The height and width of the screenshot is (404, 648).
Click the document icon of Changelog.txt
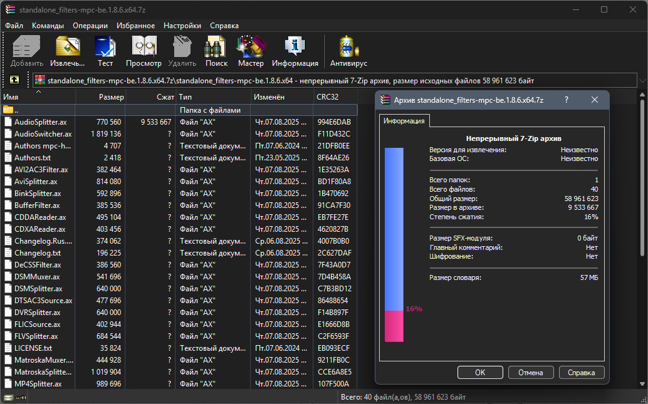tap(8, 253)
